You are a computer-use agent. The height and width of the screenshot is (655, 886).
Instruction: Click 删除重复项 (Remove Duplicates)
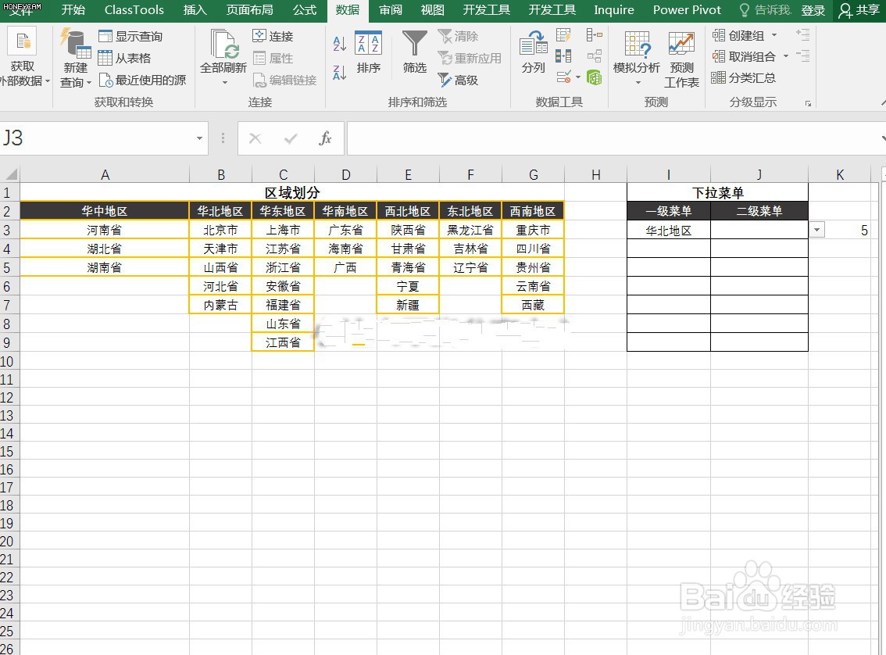564,55
